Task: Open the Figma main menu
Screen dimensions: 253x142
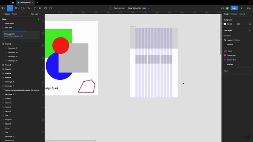Action: [3, 8]
